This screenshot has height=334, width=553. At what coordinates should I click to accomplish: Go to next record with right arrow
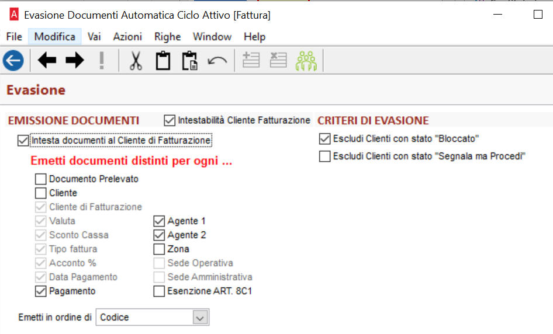(75, 60)
